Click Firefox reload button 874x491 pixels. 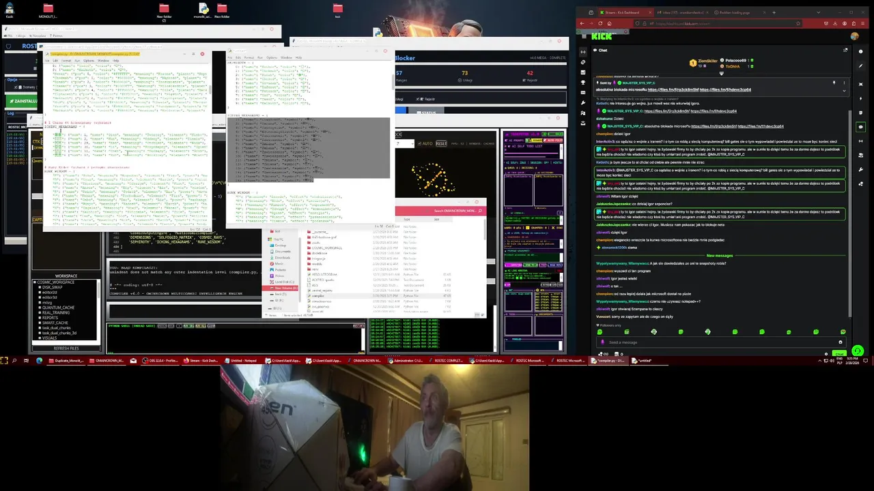click(600, 23)
